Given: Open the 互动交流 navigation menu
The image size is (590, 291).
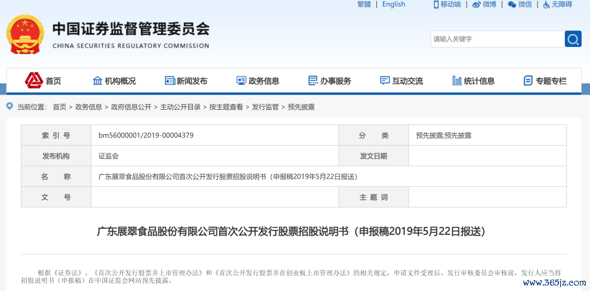Looking at the screenshot, I should tap(408, 81).
